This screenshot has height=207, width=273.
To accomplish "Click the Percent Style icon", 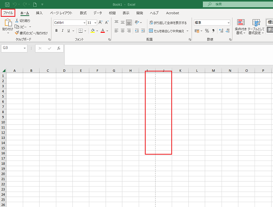I will point(207,31).
